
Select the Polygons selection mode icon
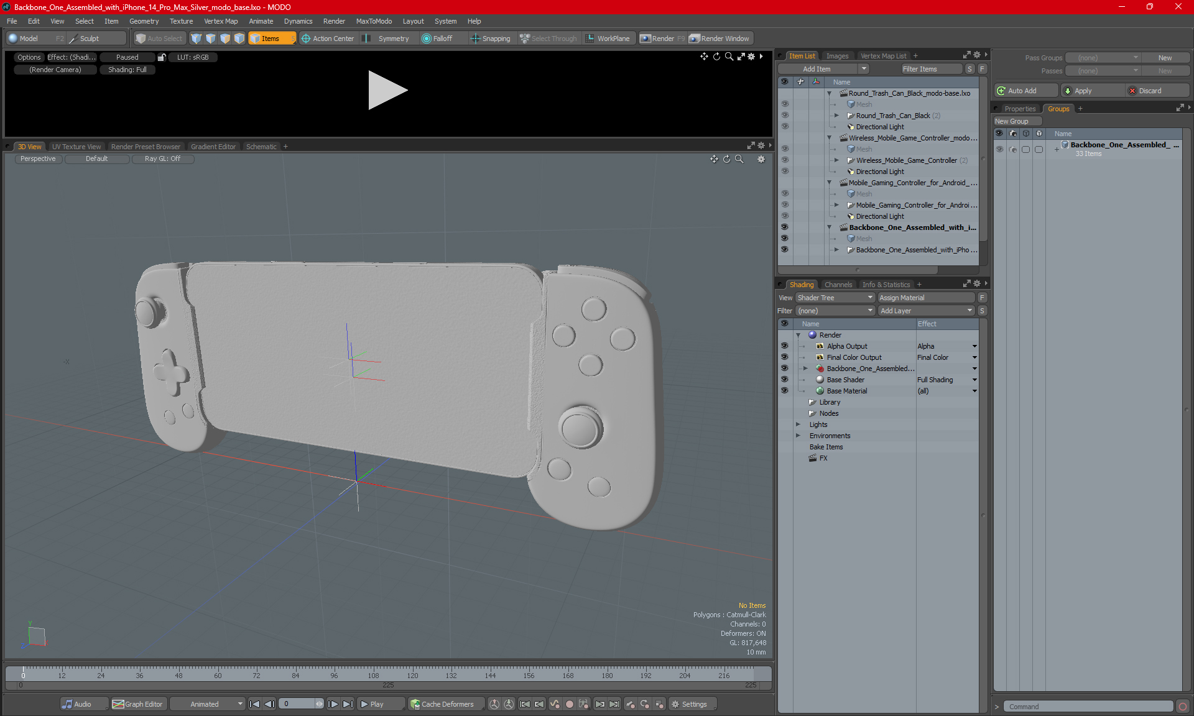click(x=225, y=39)
